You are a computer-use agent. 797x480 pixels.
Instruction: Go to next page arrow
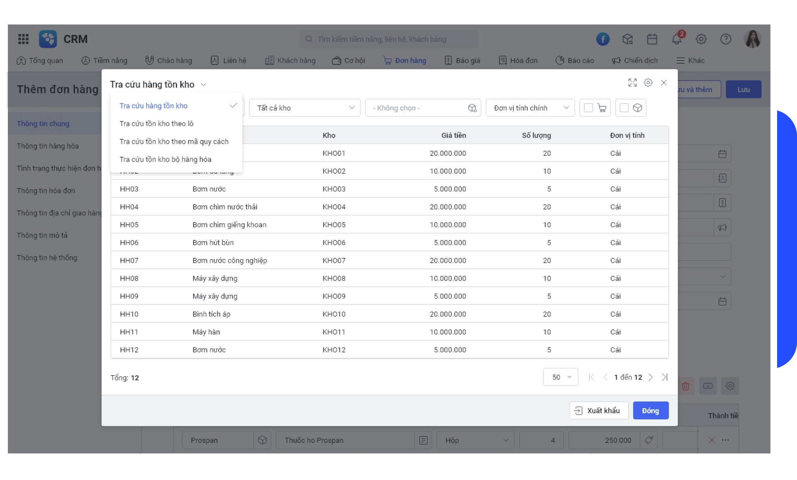point(650,377)
